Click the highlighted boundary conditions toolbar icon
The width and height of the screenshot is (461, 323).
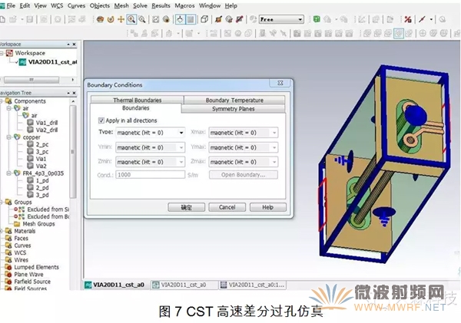399,33
